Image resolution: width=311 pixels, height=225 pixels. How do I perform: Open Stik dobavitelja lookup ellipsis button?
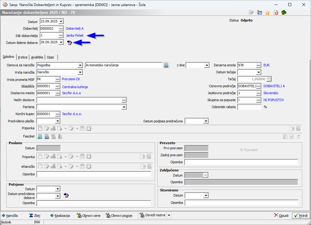click(x=61, y=35)
